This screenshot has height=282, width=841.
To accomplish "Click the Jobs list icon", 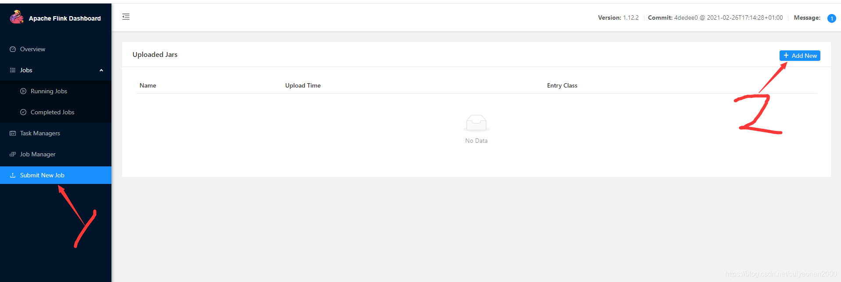I will coord(13,70).
